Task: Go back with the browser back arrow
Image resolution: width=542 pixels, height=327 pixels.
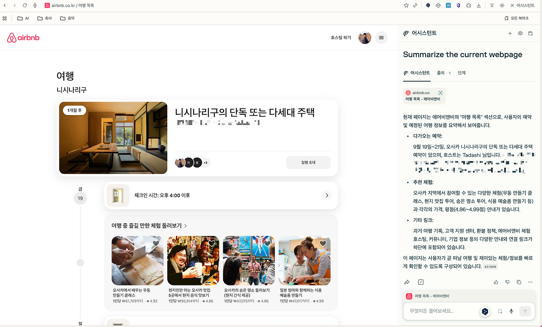Action: [x=5, y=6]
